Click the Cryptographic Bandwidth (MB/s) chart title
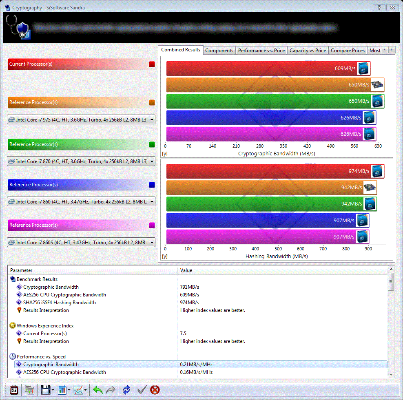The image size is (403, 400). (277, 154)
